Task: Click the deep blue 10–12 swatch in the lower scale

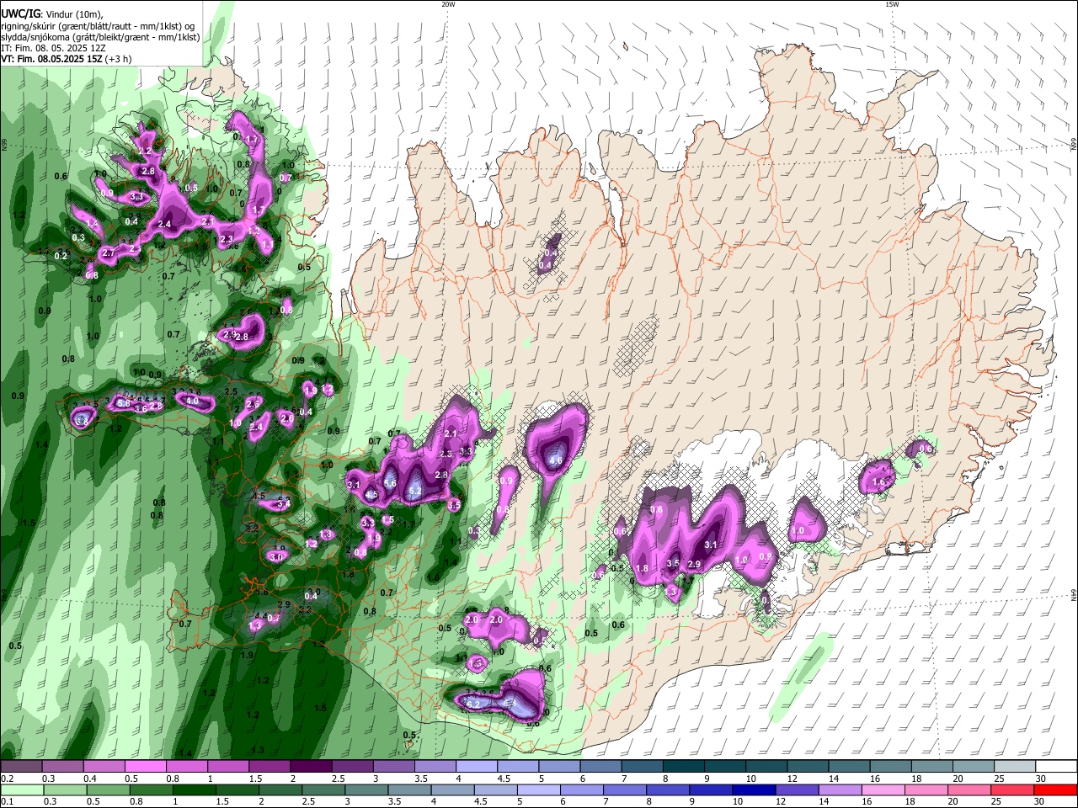Action: pos(755,789)
